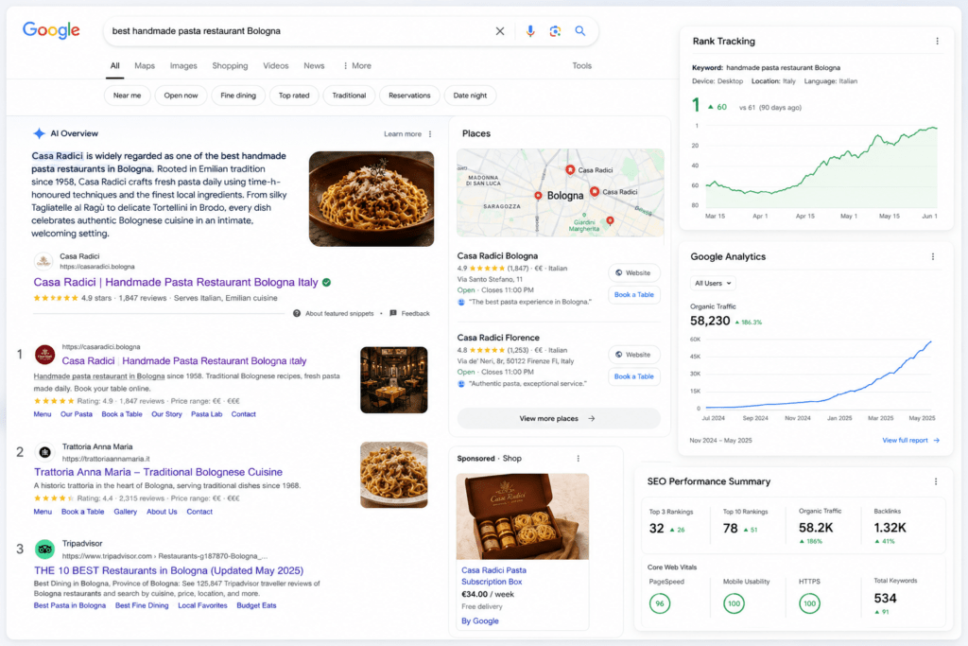The height and width of the screenshot is (646, 968).
Task: Click View more places button
Action: (558, 419)
